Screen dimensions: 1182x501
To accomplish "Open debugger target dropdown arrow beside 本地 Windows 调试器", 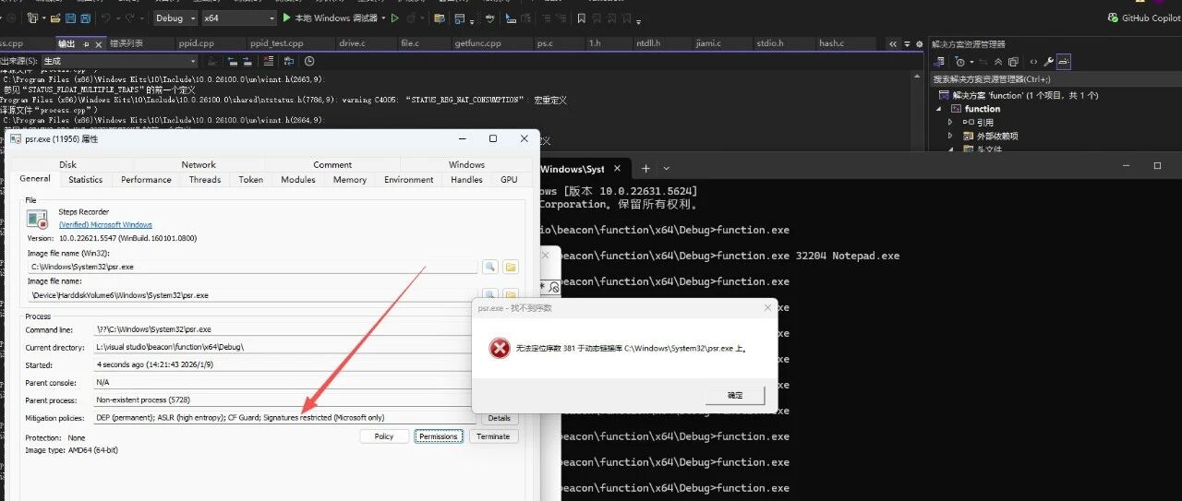I will tap(383, 18).
